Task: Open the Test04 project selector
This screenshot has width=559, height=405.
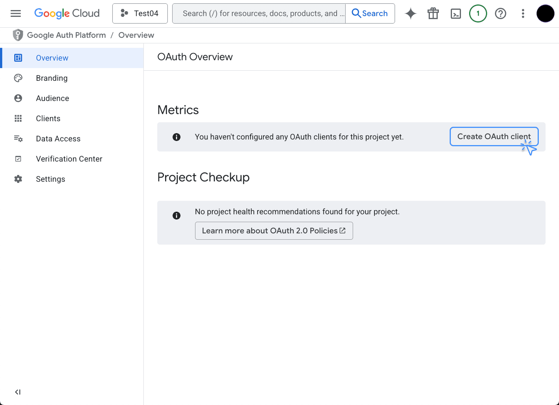Action: click(140, 13)
